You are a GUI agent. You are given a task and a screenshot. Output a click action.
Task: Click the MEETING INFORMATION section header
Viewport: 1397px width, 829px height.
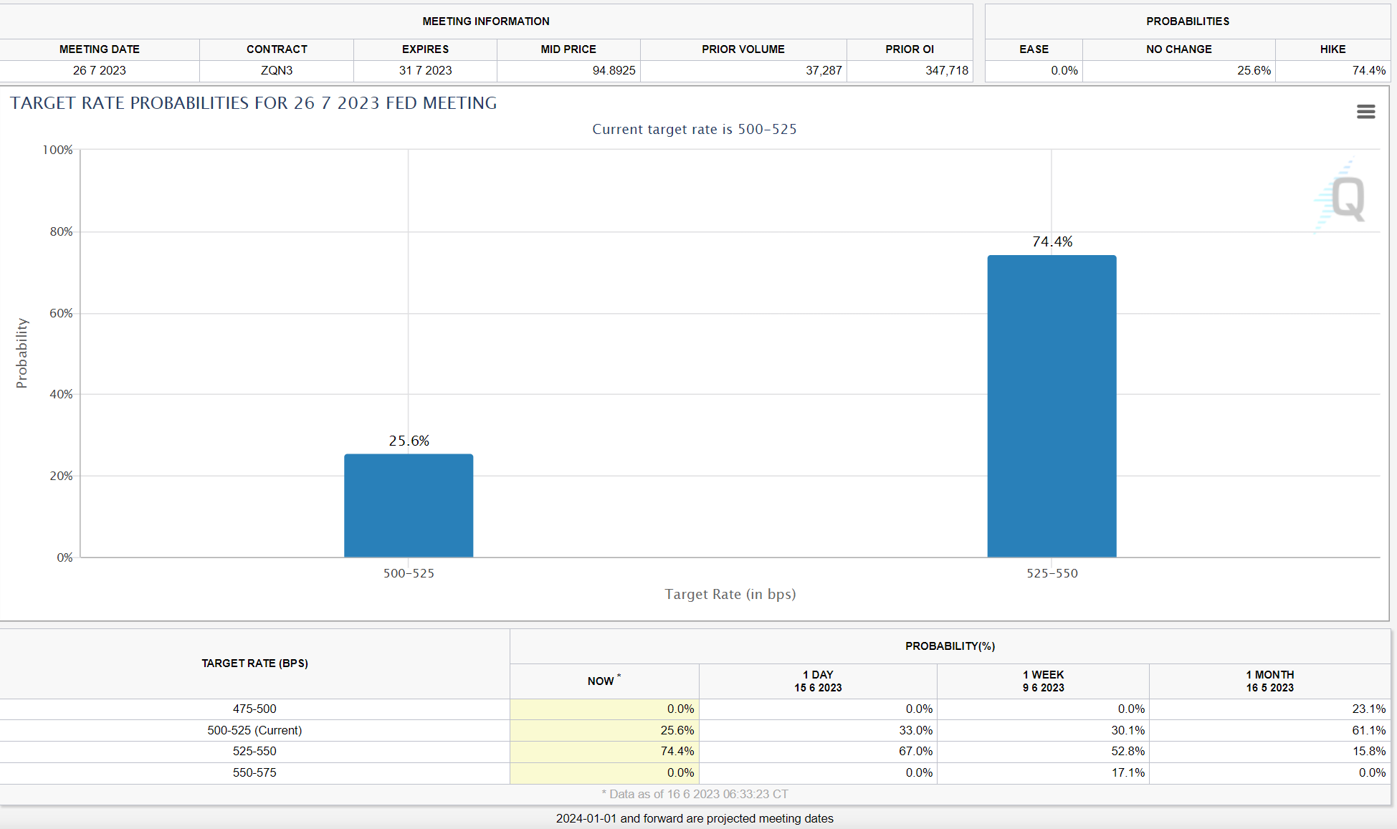click(486, 21)
